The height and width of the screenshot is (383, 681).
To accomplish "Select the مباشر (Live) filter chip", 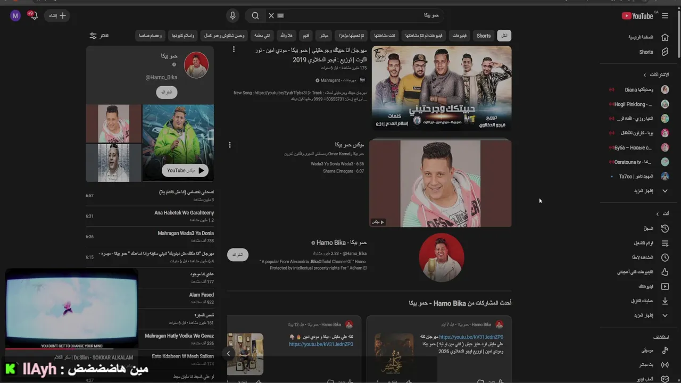I will coord(323,36).
